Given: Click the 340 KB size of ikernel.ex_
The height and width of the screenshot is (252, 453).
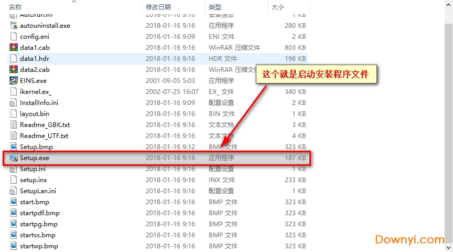Looking at the screenshot, I should click(x=295, y=91).
